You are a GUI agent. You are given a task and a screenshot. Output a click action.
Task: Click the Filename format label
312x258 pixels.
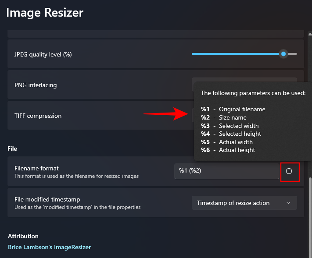(36, 168)
